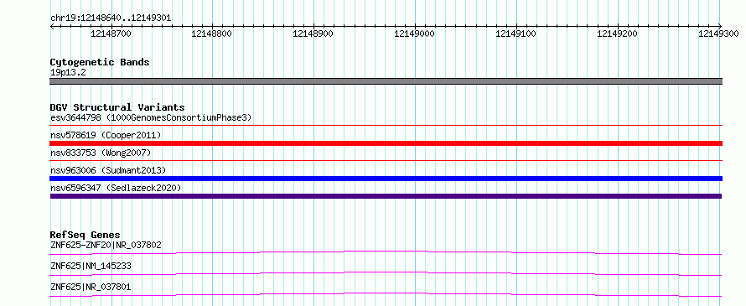This screenshot has height=306, width=746.
Task: Click ruler position label 12148700
Action: pyautogui.click(x=111, y=34)
